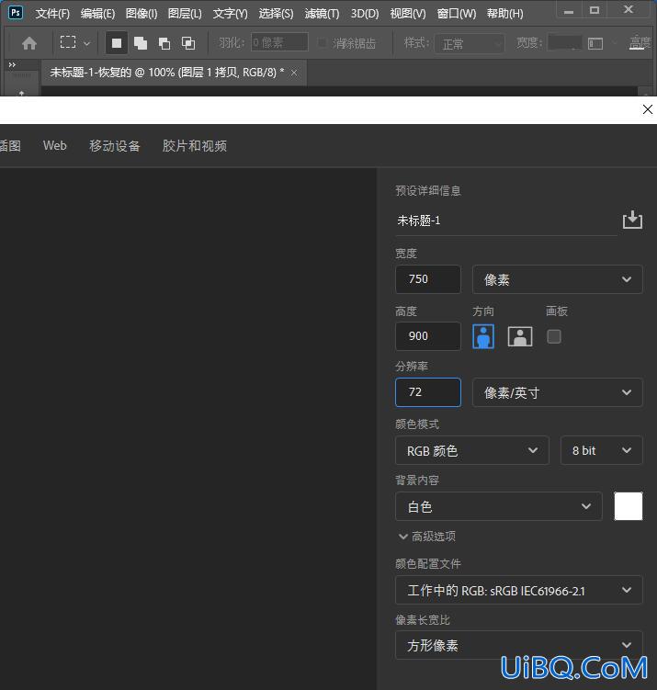657x690 pixels.
Task: Select landscape orientation icon
Action: pos(520,336)
